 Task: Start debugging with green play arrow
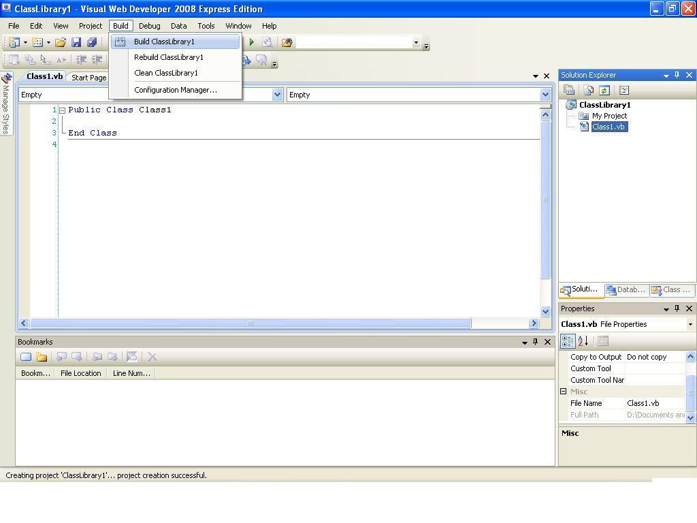pos(252,42)
